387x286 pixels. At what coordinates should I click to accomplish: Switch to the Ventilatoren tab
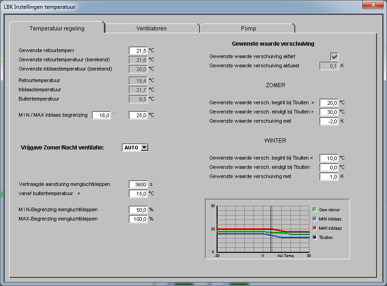tap(152, 28)
